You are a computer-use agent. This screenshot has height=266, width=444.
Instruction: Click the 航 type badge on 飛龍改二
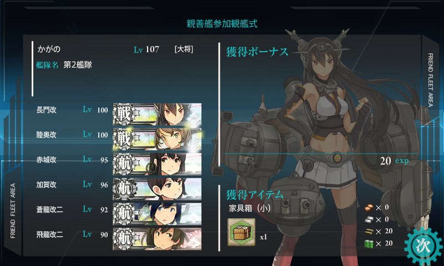click(x=124, y=239)
